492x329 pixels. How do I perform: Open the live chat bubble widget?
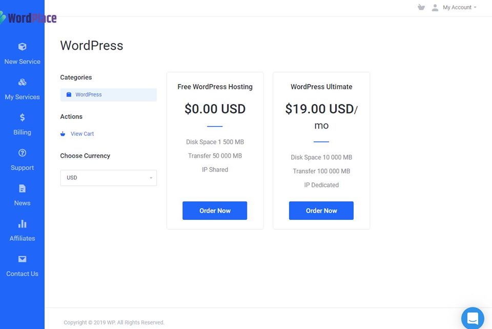click(472, 318)
